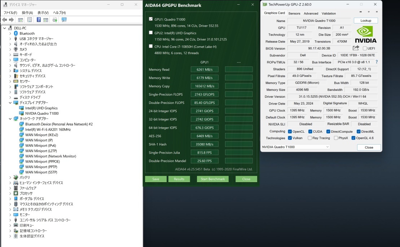Check the CPU: Intel Core i7-10850H checkbox

point(151,46)
